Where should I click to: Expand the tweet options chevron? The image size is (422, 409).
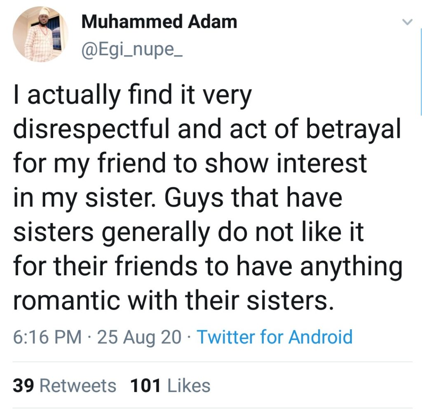coord(407,22)
